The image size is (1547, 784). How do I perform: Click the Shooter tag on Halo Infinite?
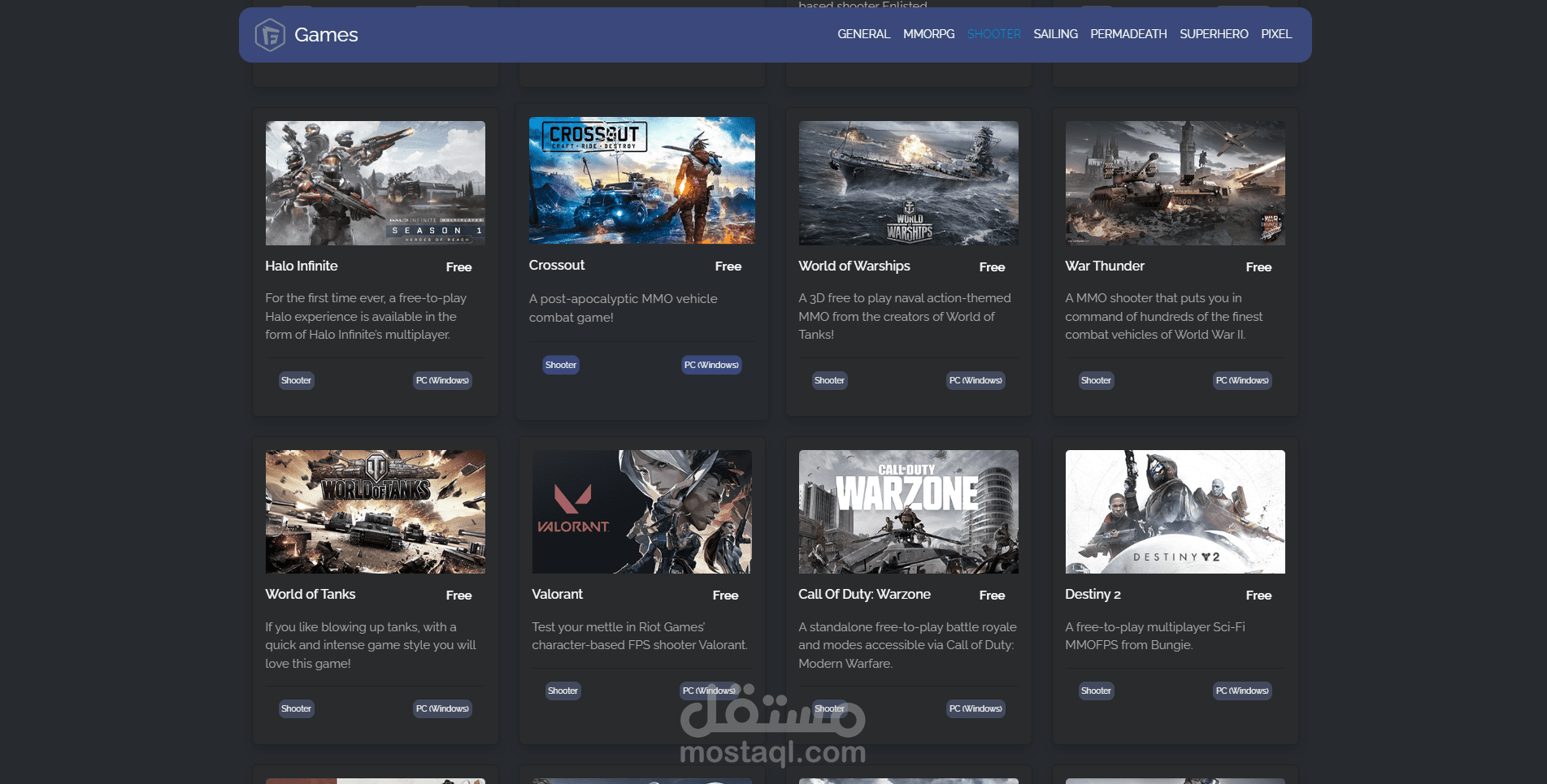pos(296,380)
